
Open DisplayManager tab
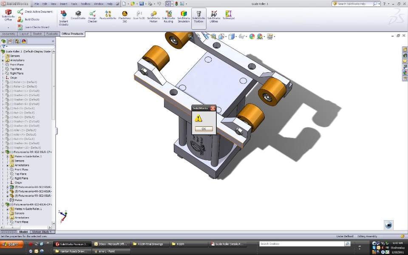point(24,41)
